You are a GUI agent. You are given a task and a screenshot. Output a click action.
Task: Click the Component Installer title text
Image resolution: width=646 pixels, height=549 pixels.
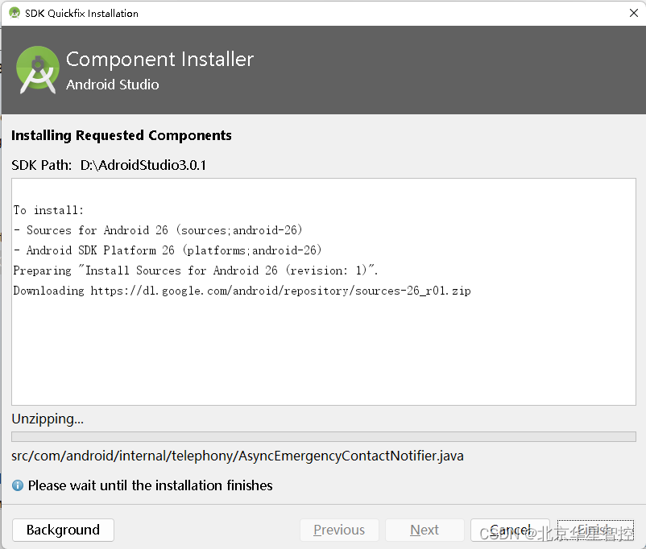(160, 59)
